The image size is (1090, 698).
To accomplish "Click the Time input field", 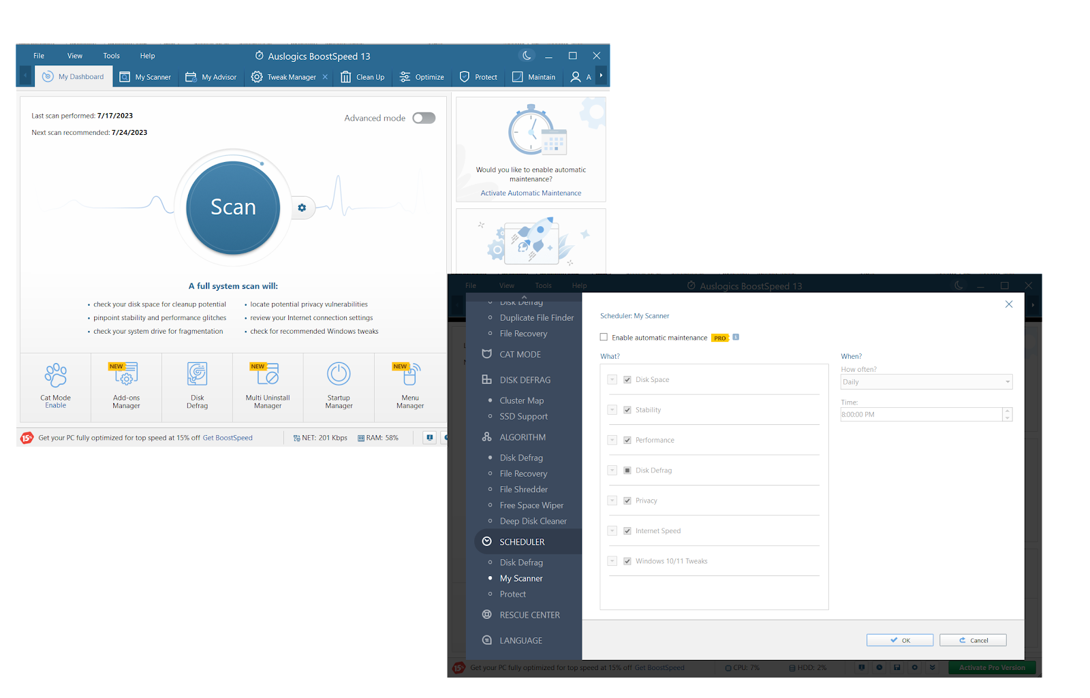I will pyautogui.click(x=921, y=414).
